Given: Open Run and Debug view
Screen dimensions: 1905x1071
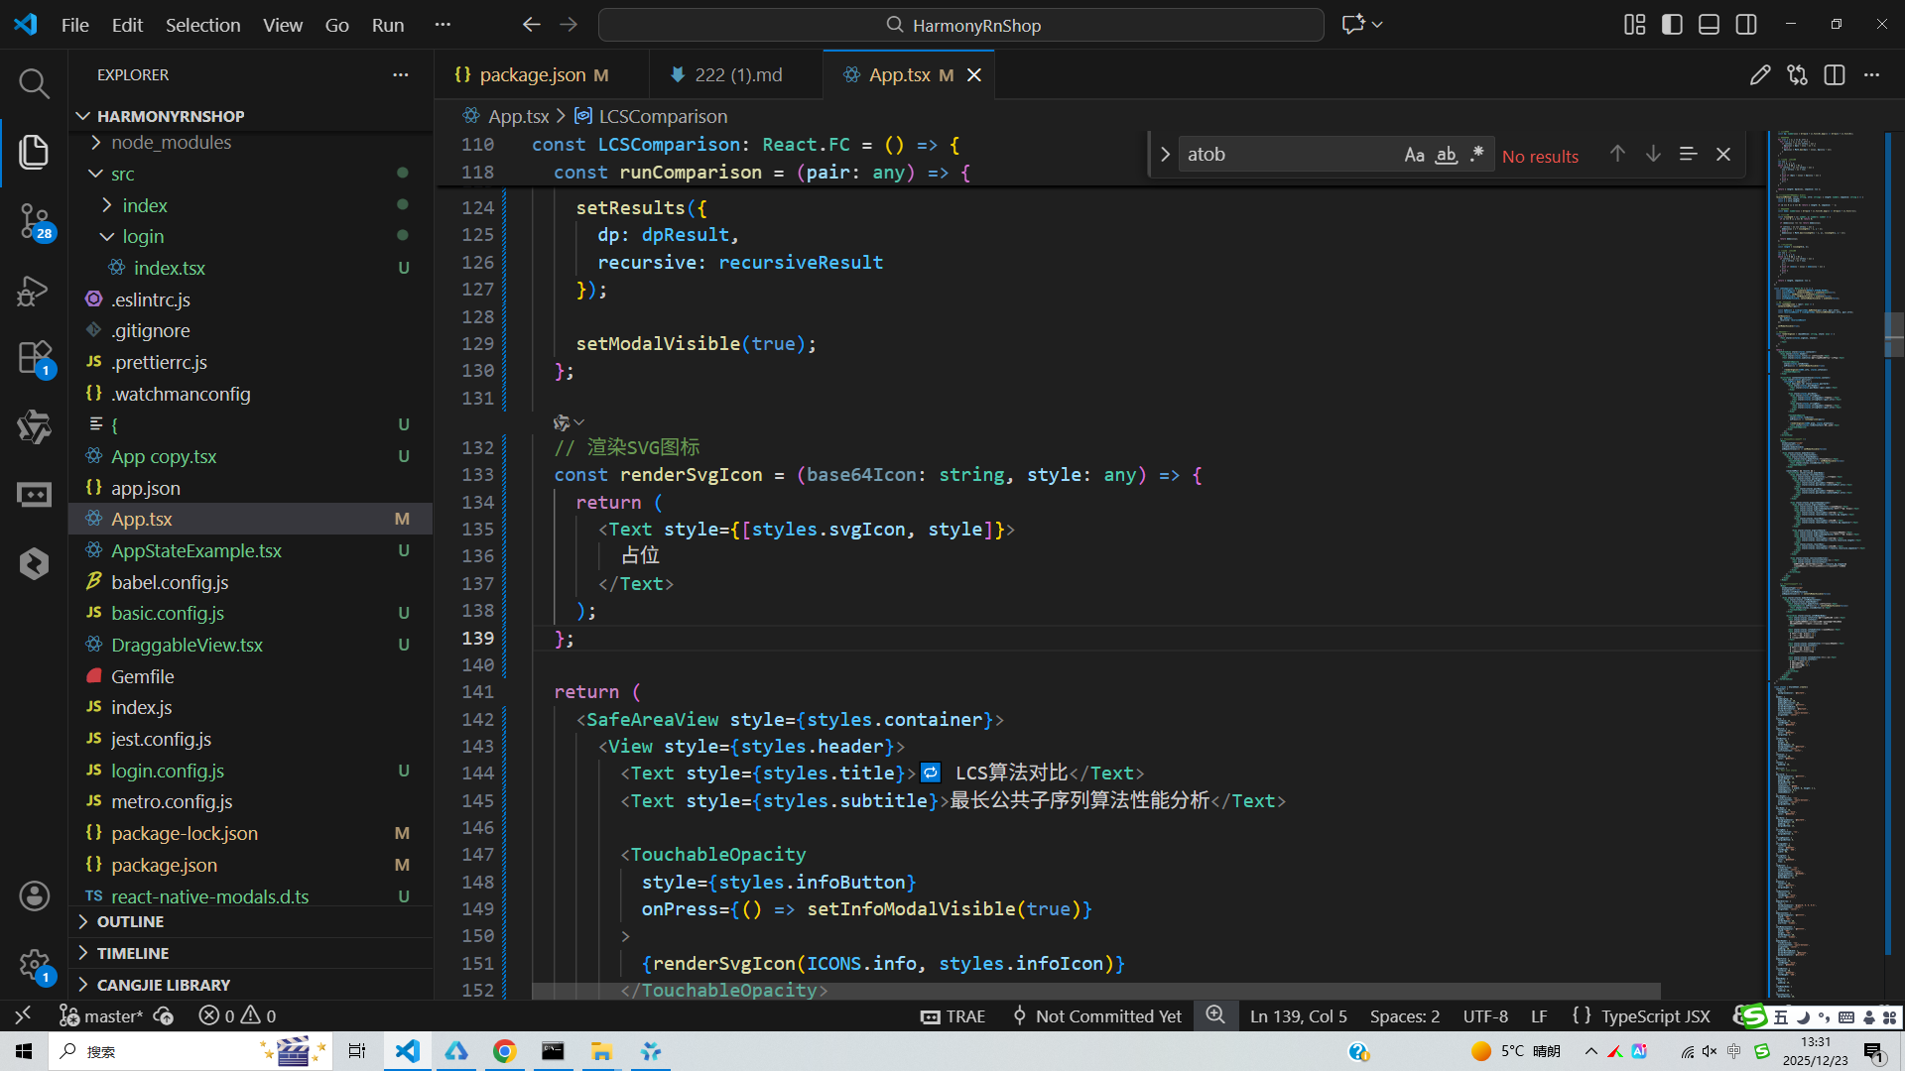Looking at the screenshot, I should click(34, 291).
